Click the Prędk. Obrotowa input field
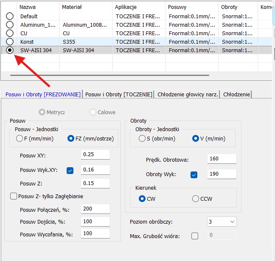Viewport: 275px width, 261px height. (x=222, y=159)
